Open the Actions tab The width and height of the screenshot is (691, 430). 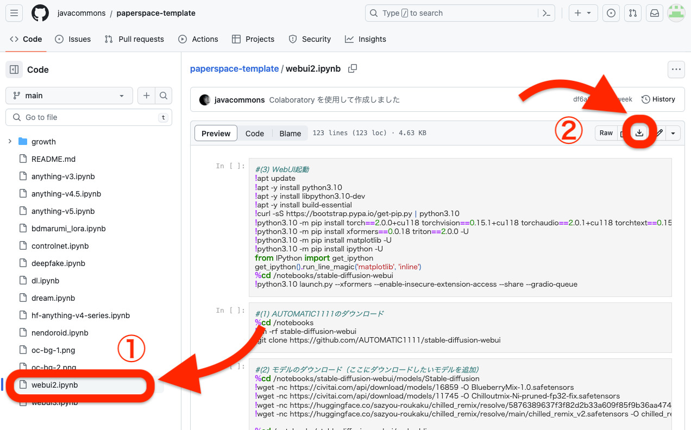coord(198,39)
